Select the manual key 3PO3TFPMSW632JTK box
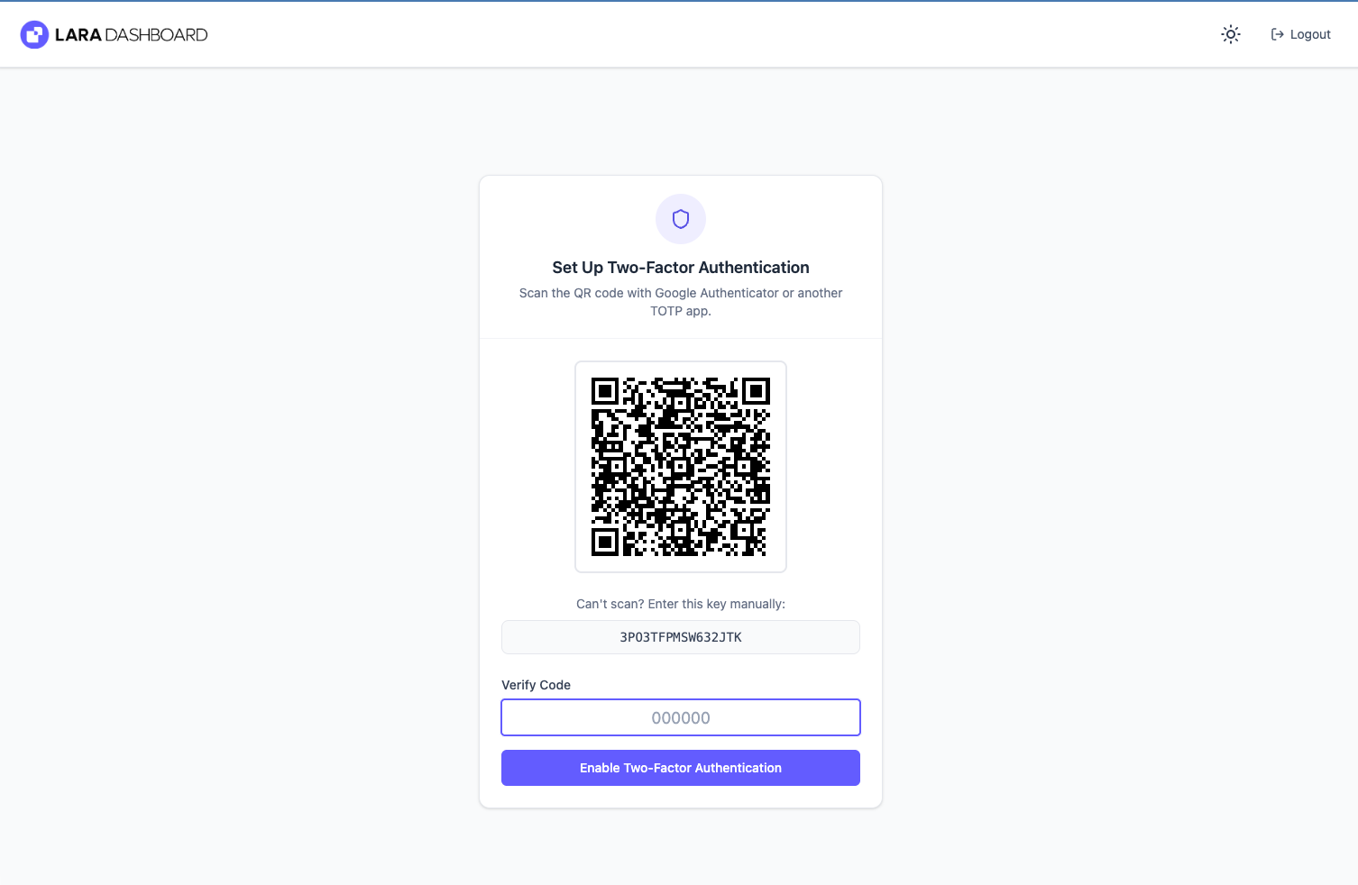 681,637
